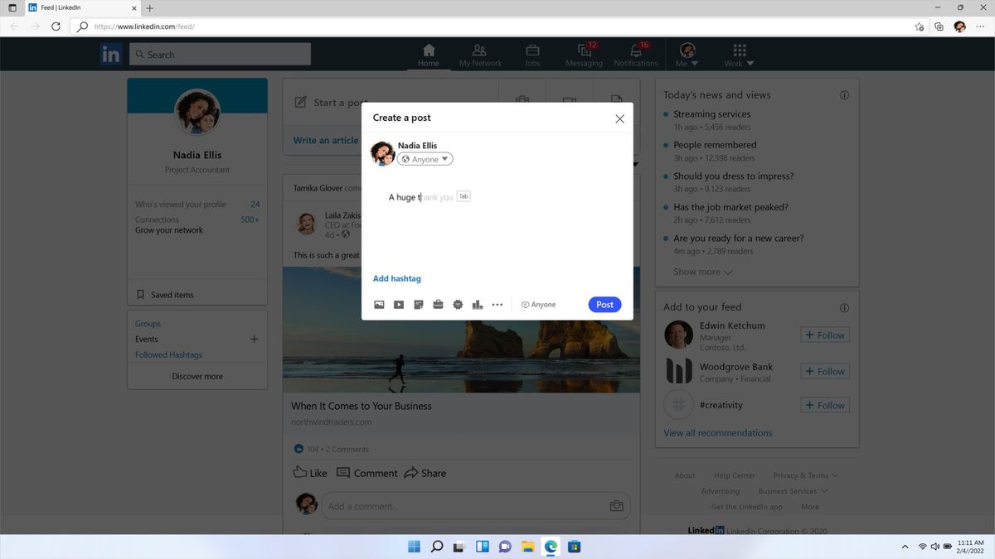This screenshot has height=559, width=995.
Task: Create a poll for the post
Action: tap(478, 304)
